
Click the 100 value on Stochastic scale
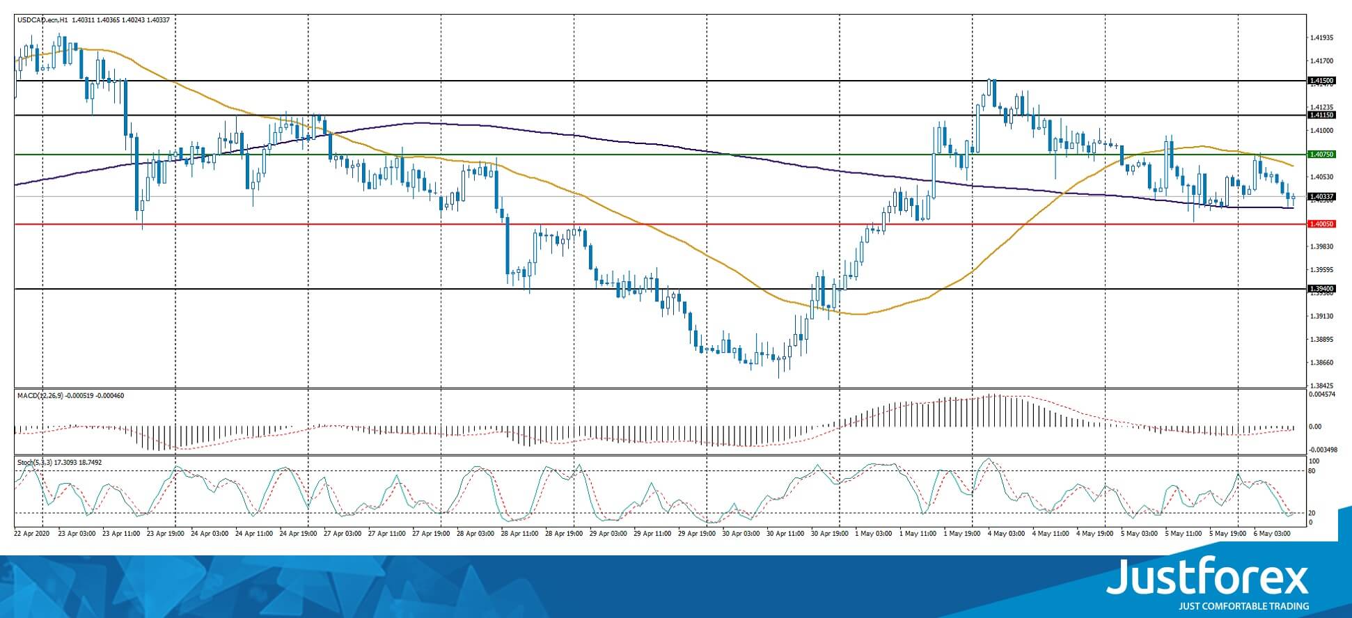point(1314,461)
